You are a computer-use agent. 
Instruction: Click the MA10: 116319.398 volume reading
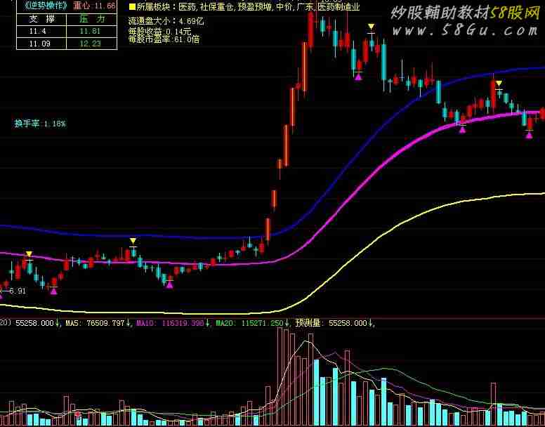point(170,324)
